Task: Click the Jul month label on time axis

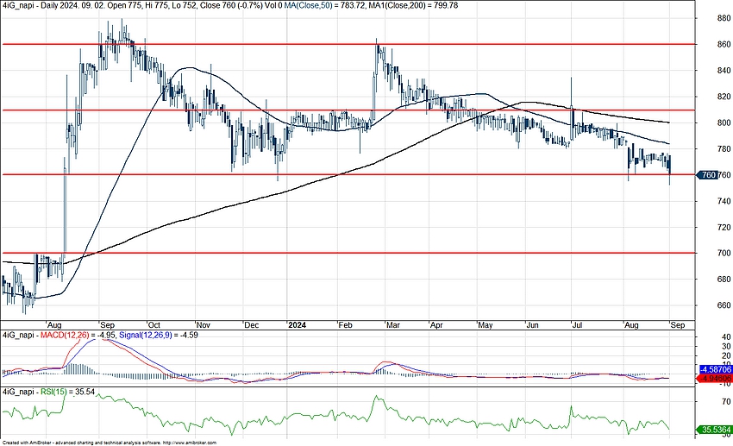Action: pos(577,325)
